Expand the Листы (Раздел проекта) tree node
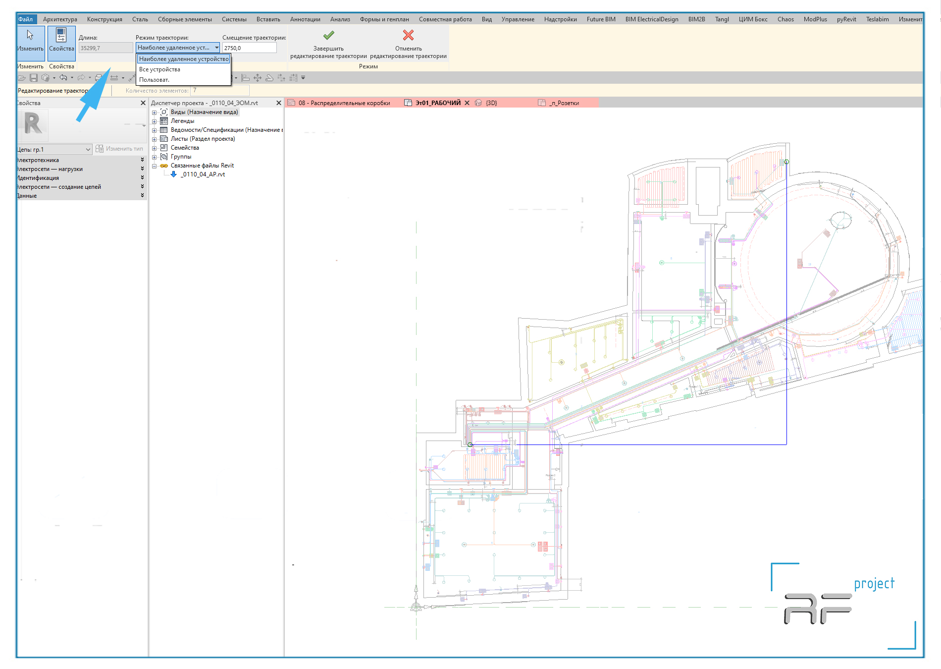The height and width of the screenshot is (669, 941). [x=155, y=139]
